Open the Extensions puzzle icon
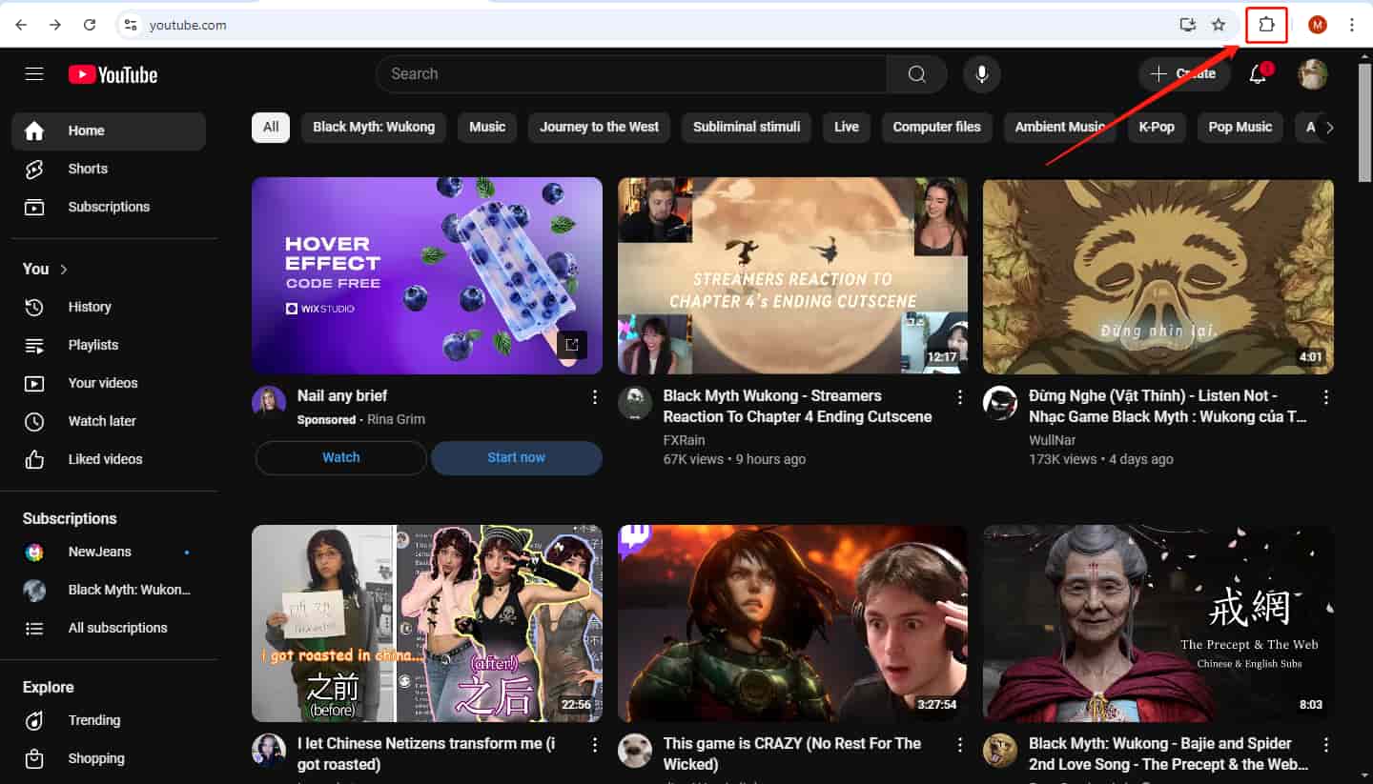Image resolution: width=1373 pixels, height=784 pixels. coord(1266,25)
